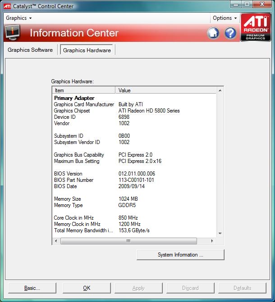275x302 pixels.
Task: Select the Vendor row
Action: coord(134,123)
